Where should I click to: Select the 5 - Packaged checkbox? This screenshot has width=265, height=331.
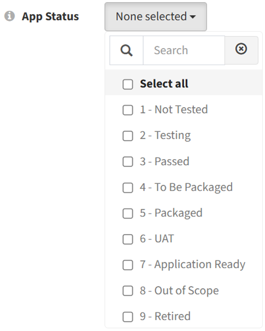[128, 213]
